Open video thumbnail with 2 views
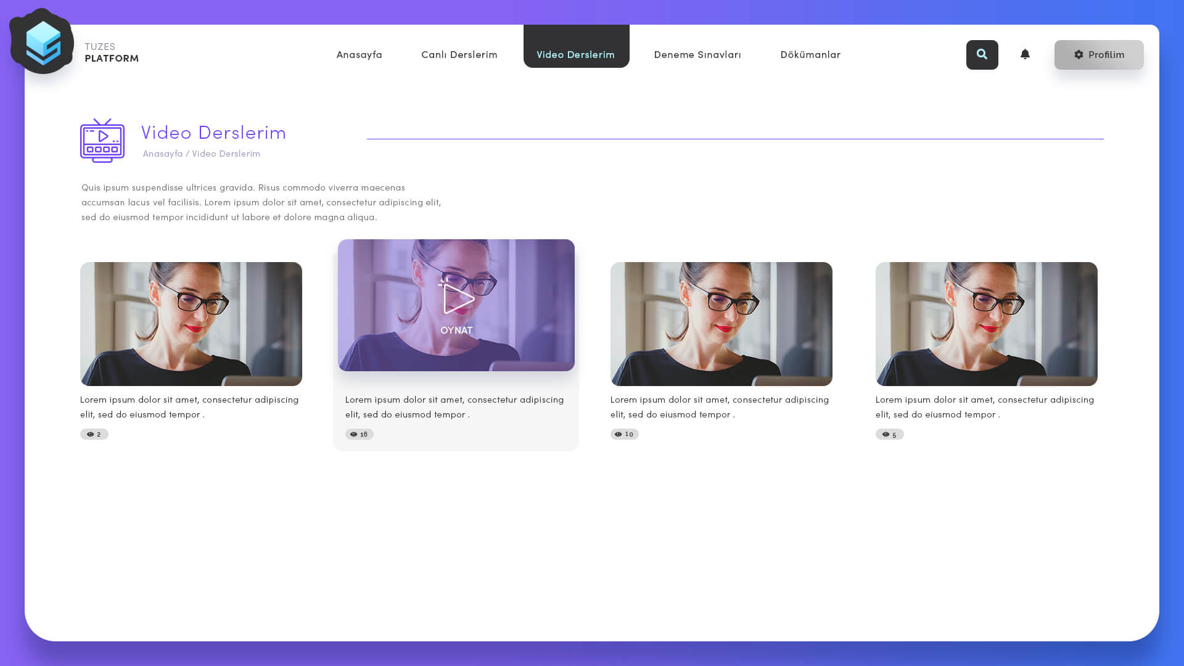1184x666 pixels. coord(191,324)
